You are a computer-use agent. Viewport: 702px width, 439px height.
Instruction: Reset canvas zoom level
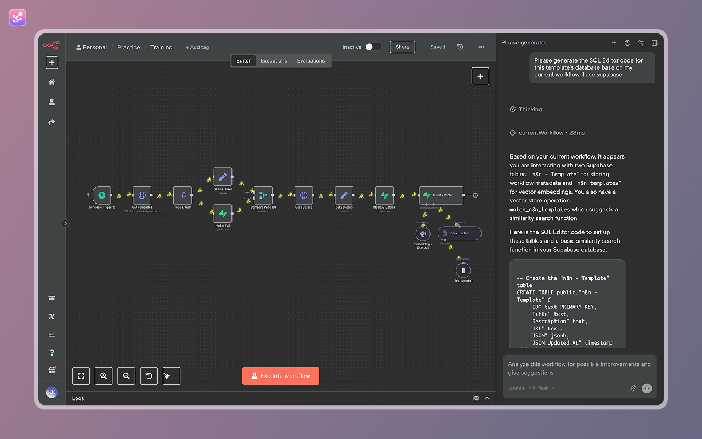click(x=149, y=376)
